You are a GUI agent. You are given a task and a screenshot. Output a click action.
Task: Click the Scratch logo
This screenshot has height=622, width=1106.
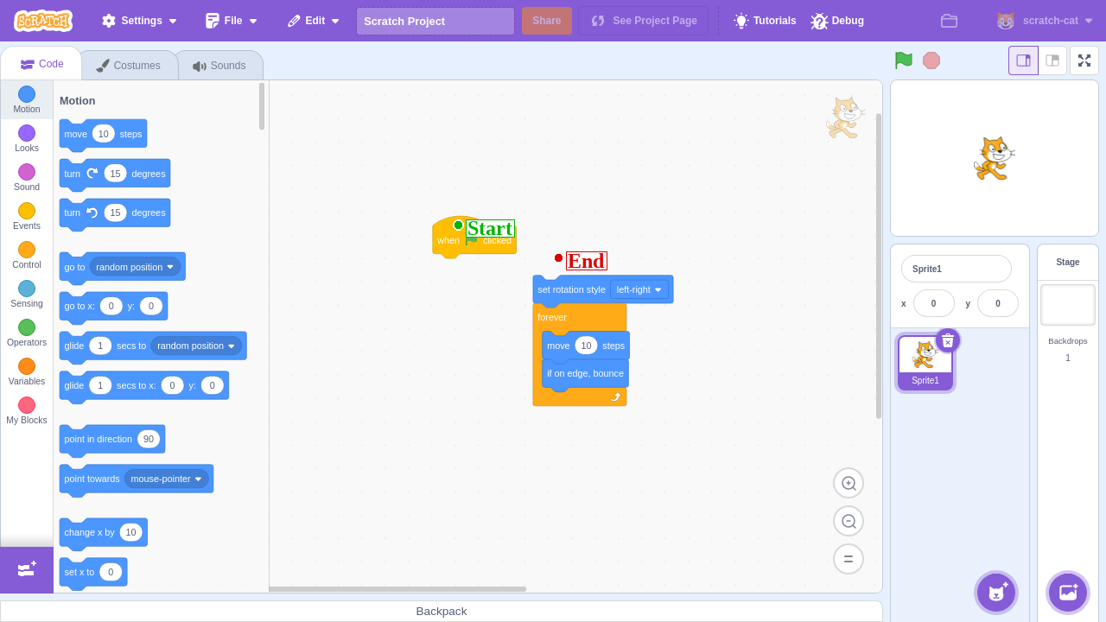43,21
